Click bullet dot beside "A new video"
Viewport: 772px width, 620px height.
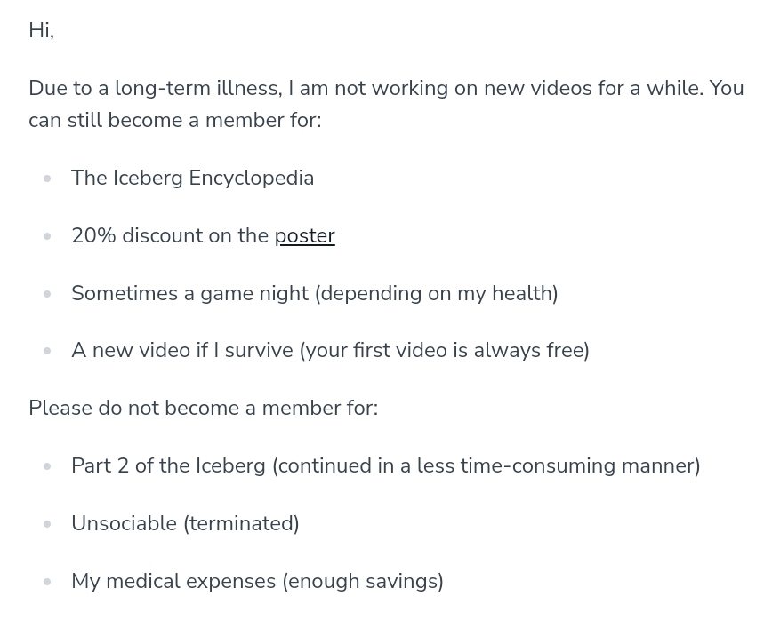click(47, 351)
